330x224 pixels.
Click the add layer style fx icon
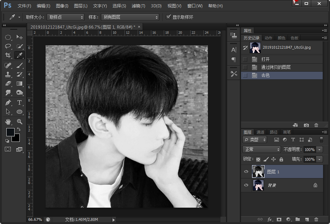[270, 219]
